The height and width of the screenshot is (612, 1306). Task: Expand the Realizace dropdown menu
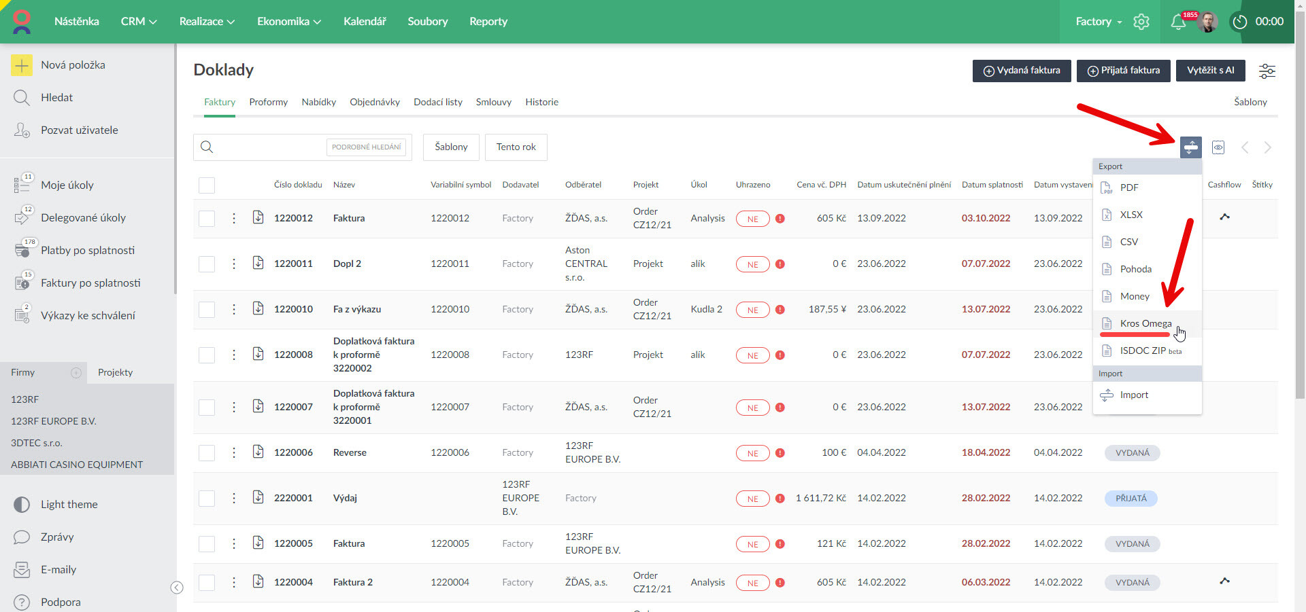click(x=207, y=22)
